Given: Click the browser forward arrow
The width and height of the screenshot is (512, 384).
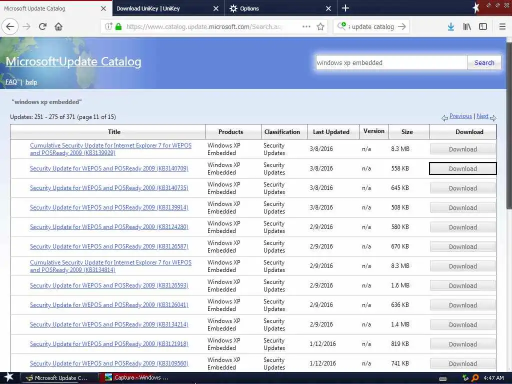Looking at the screenshot, I should click(27, 27).
